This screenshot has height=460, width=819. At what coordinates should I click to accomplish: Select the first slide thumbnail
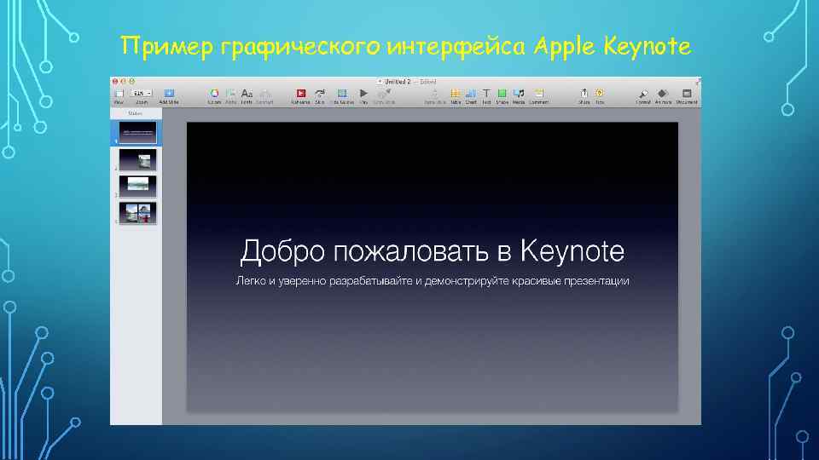click(x=137, y=133)
